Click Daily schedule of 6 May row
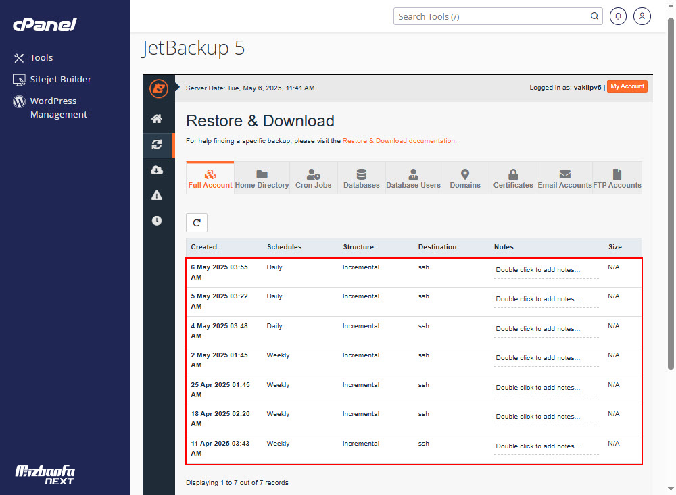Image resolution: width=676 pixels, height=495 pixels. click(x=274, y=267)
